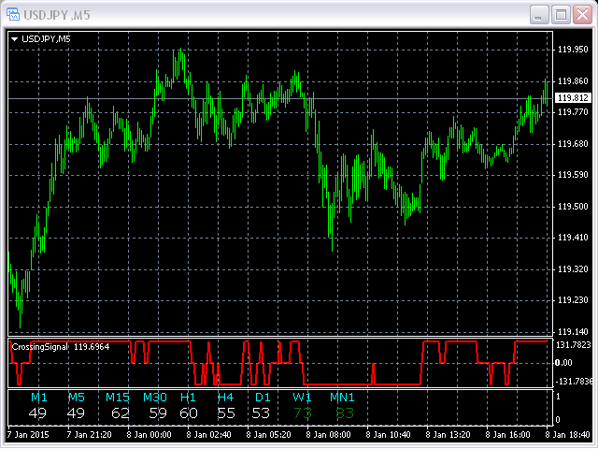Minimize the USDJPY chart window
The image size is (598, 449).
tap(539, 15)
